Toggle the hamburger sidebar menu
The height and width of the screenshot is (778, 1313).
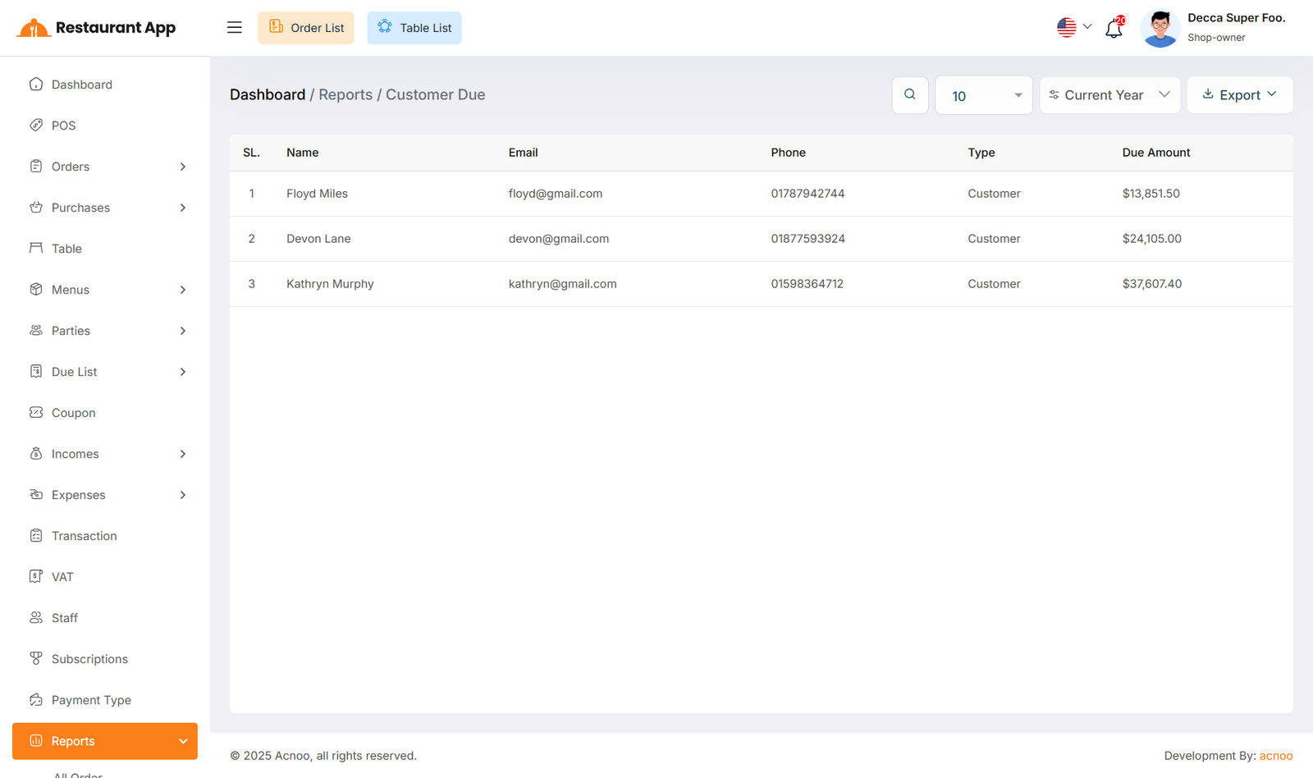click(235, 28)
